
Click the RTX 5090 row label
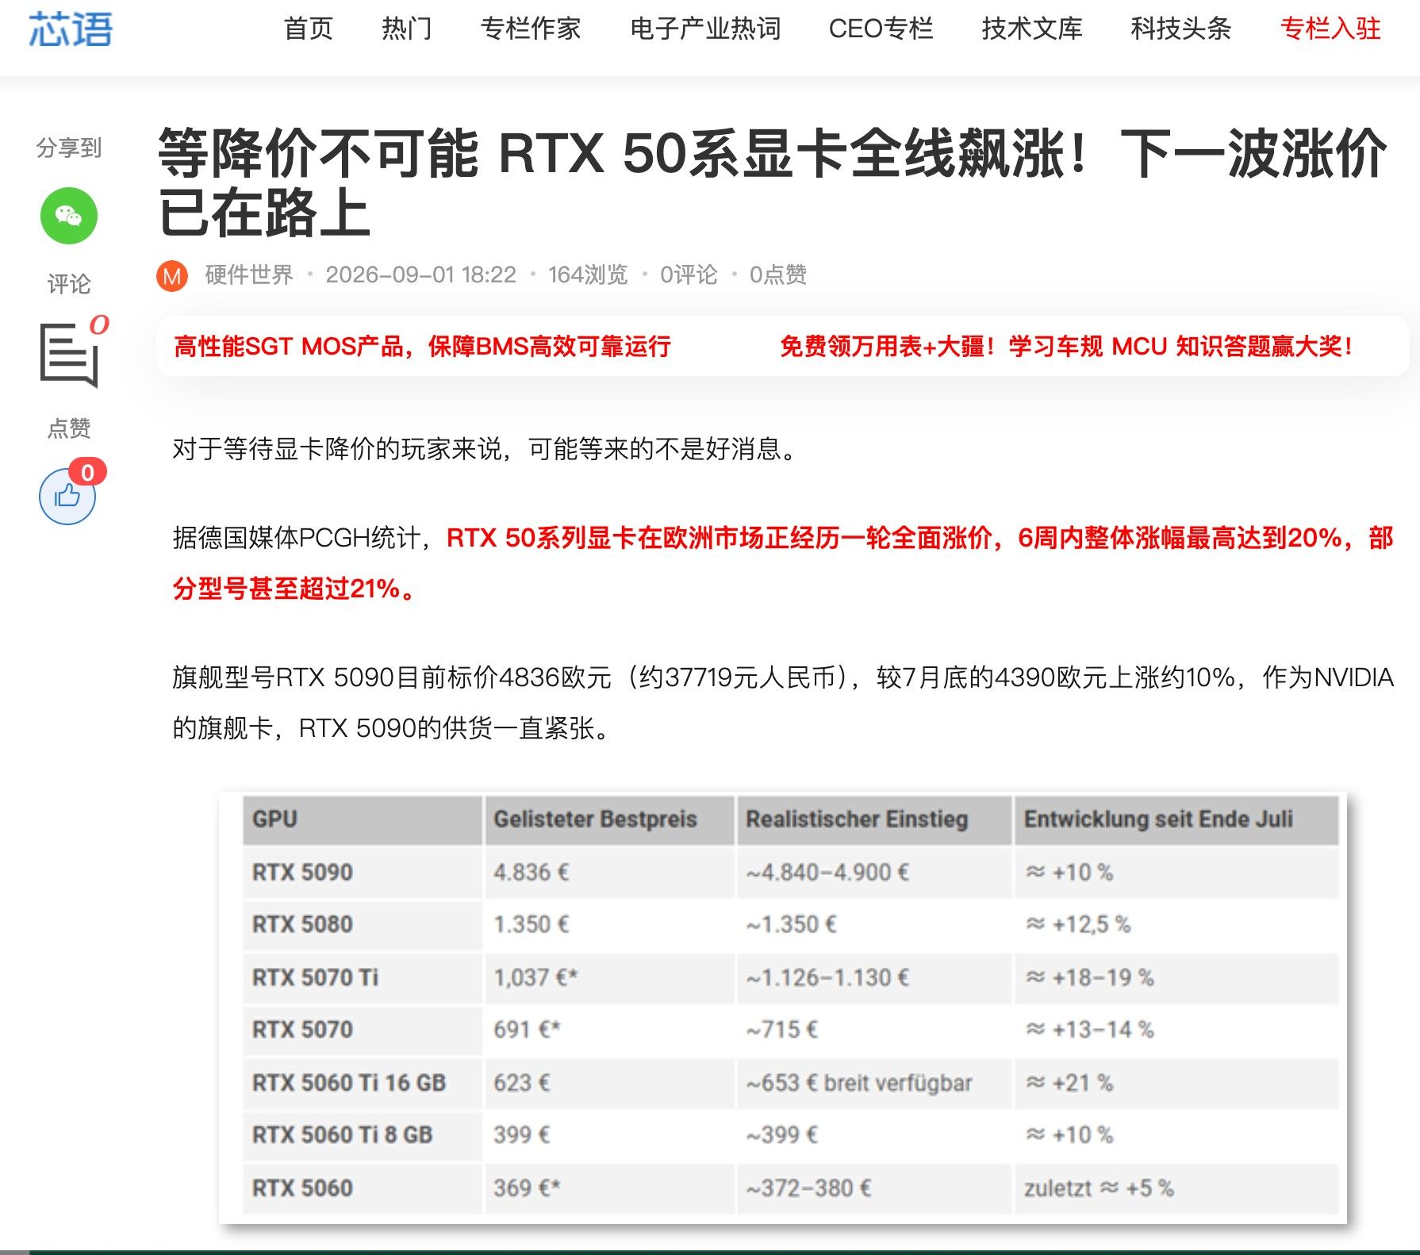click(302, 873)
